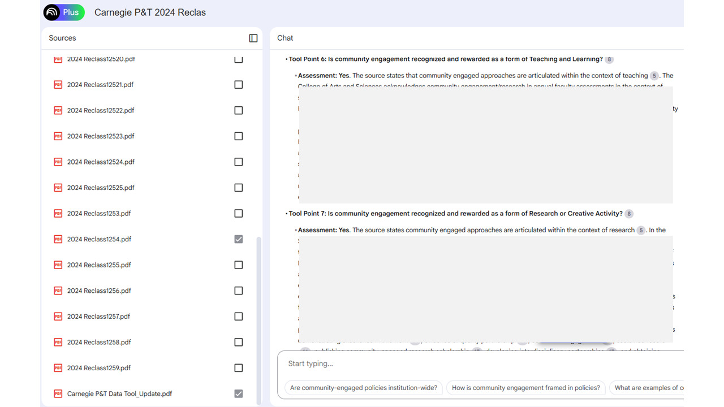724x407 pixels.
Task: Open the 2024 Reclass1259.pdf source
Action: (x=99, y=368)
